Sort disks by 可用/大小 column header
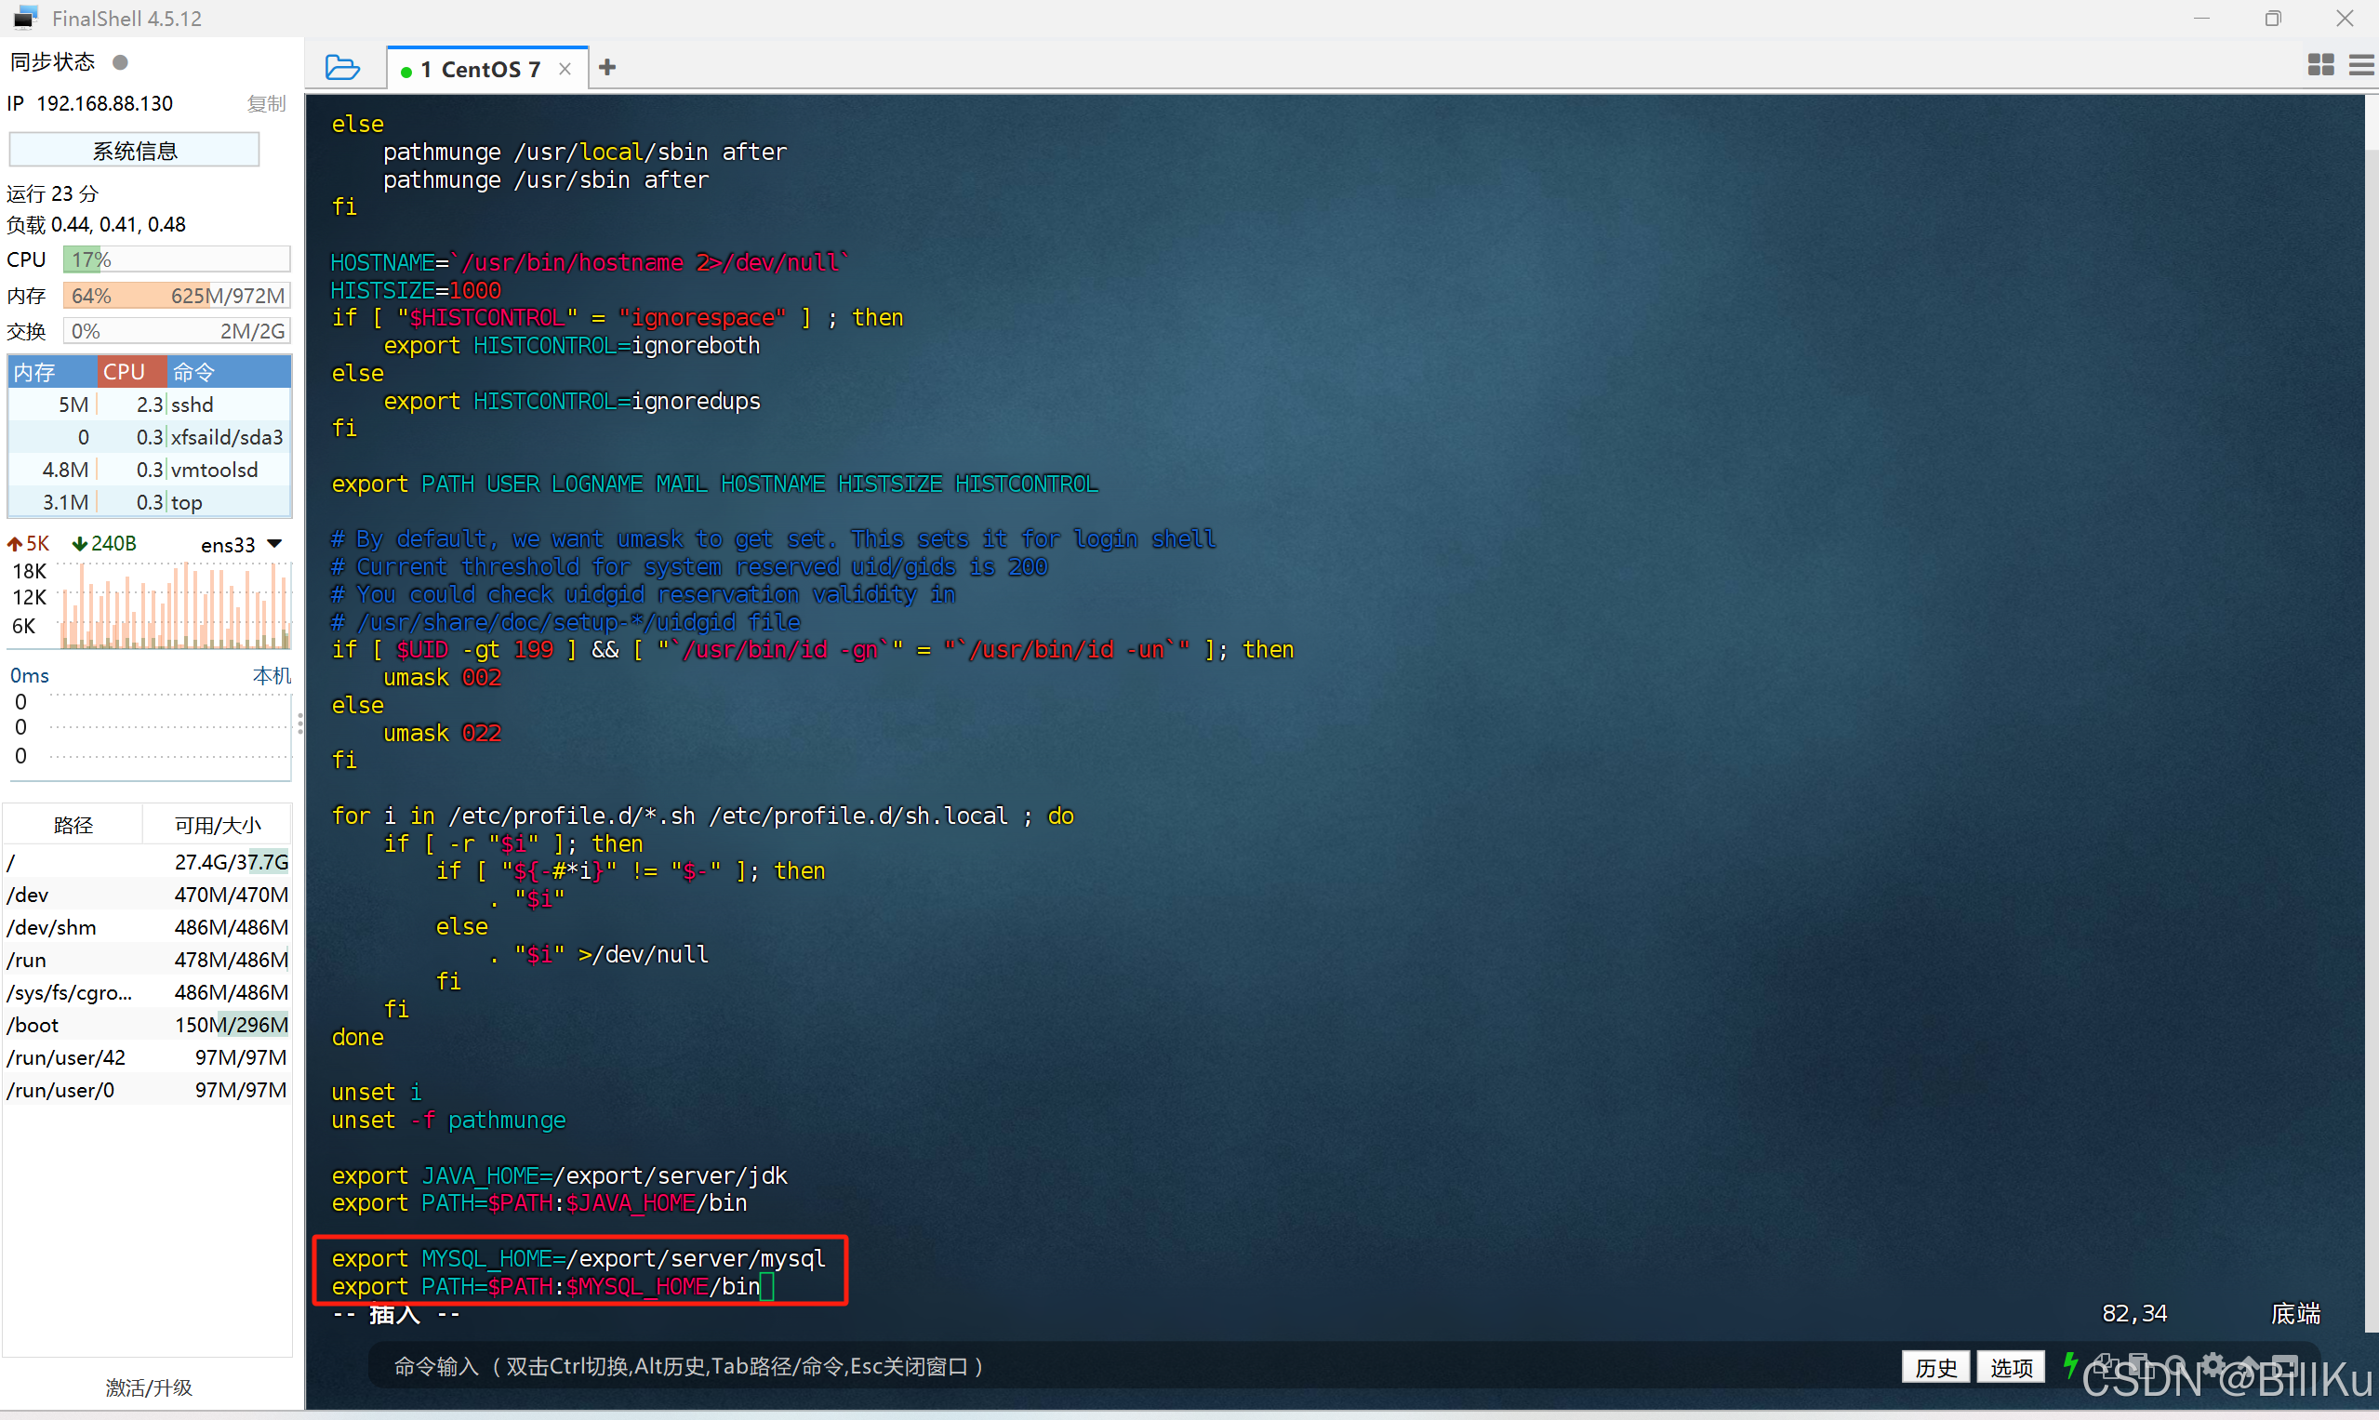The image size is (2379, 1420). click(218, 825)
